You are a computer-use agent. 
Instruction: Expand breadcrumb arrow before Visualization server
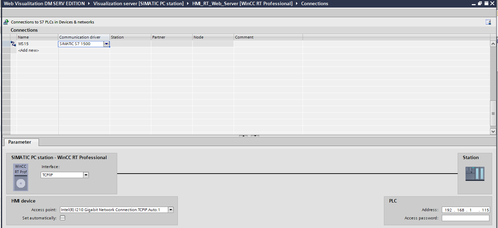[89, 3]
